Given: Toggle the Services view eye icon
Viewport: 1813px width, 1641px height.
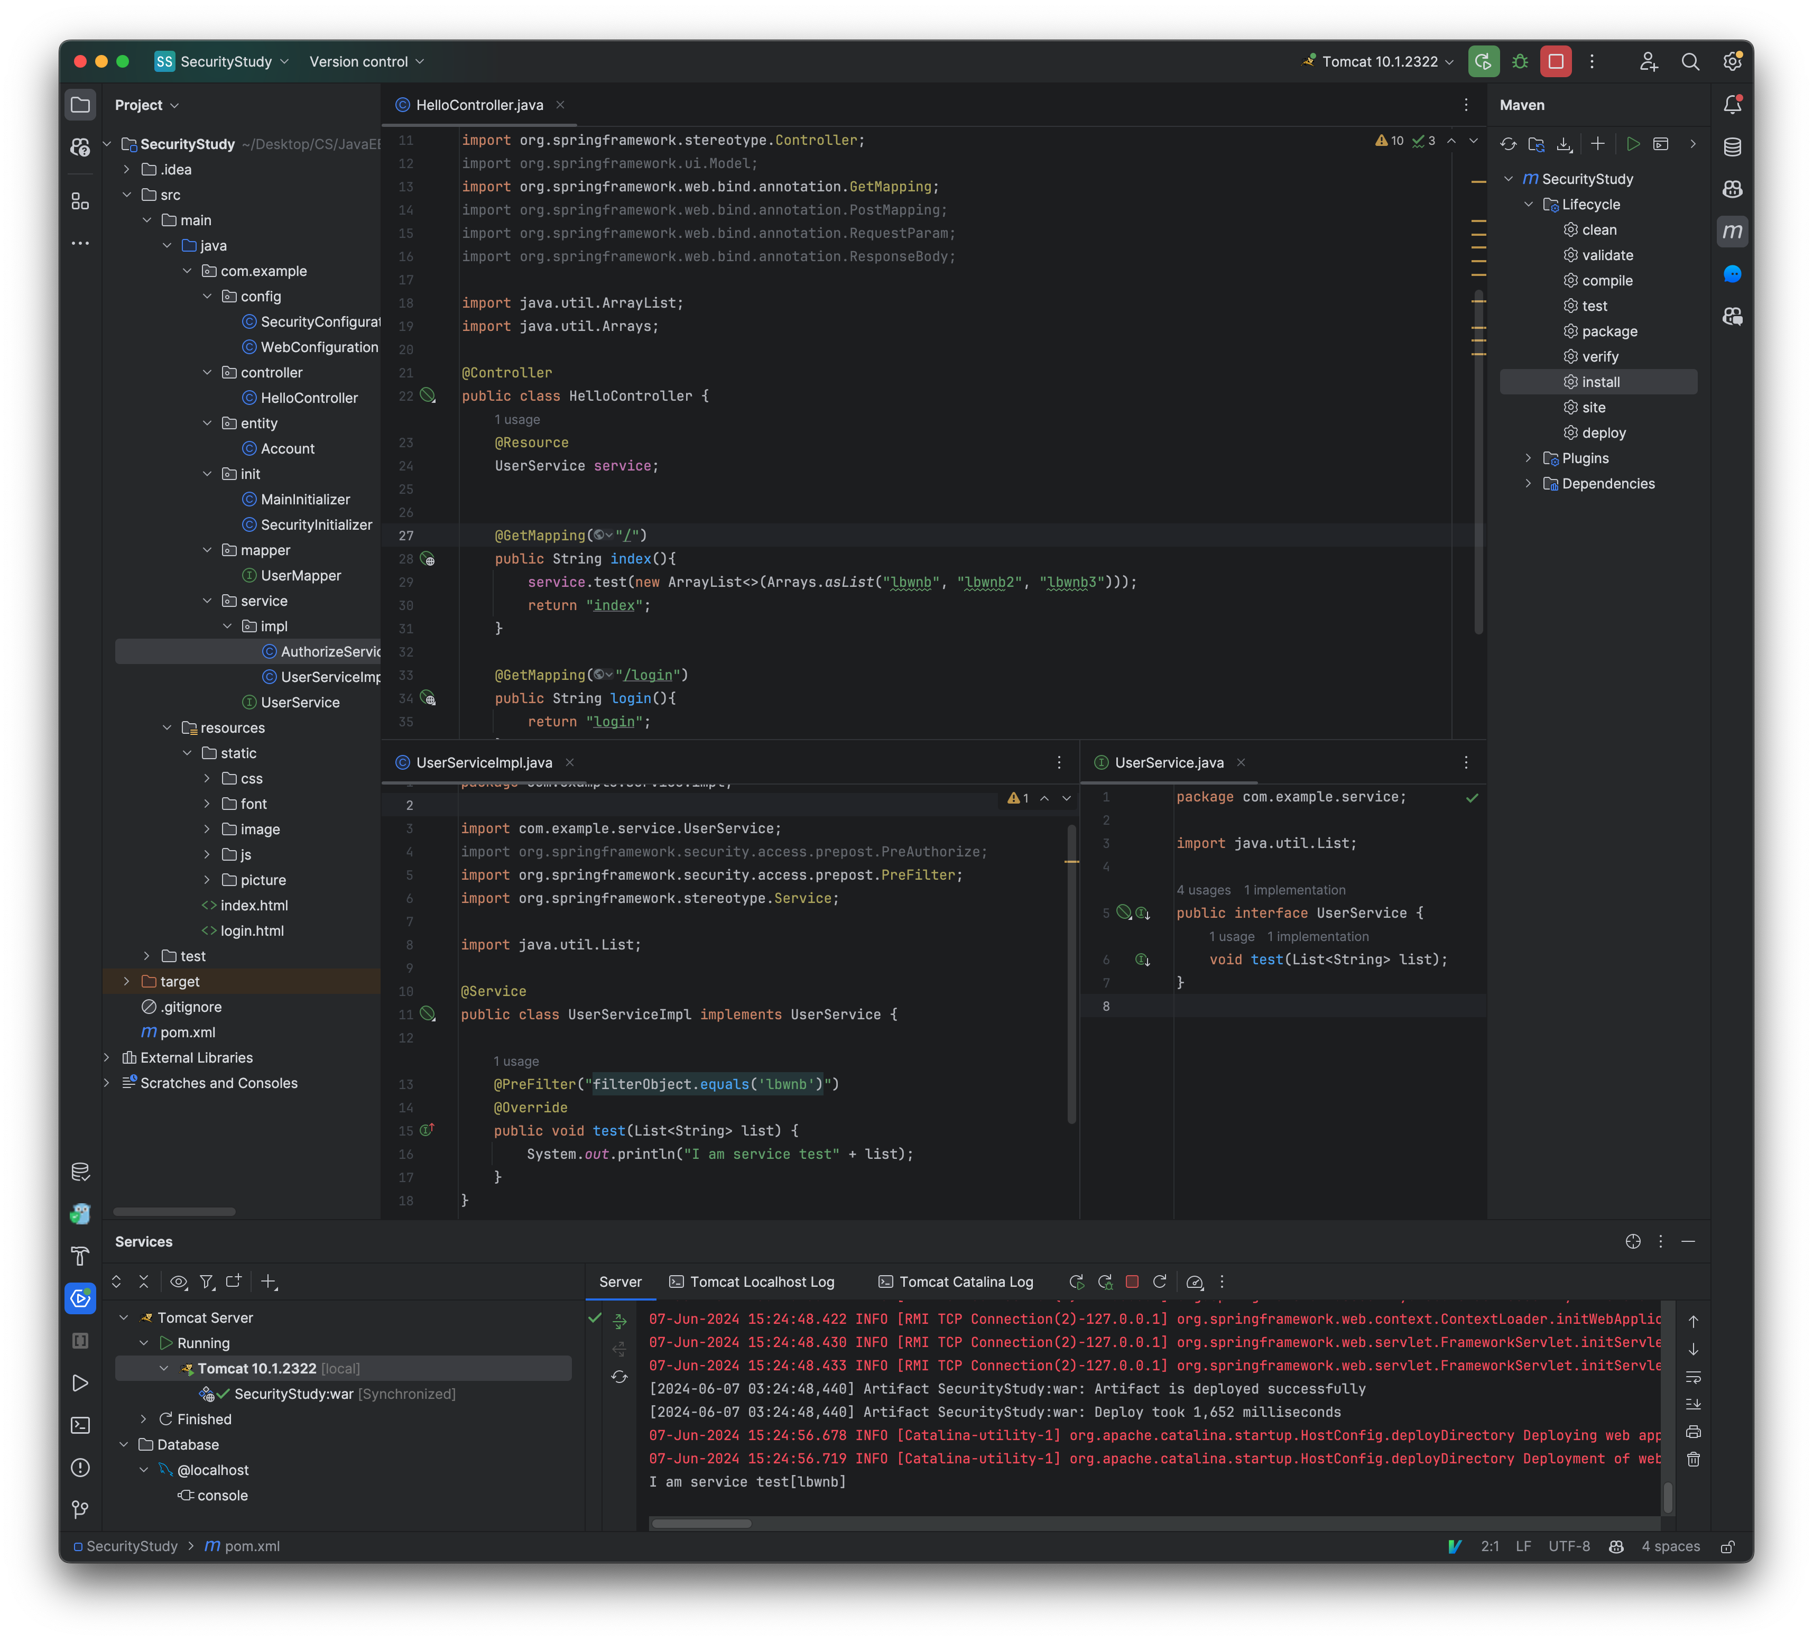Looking at the screenshot, I should coord(178,1282).
